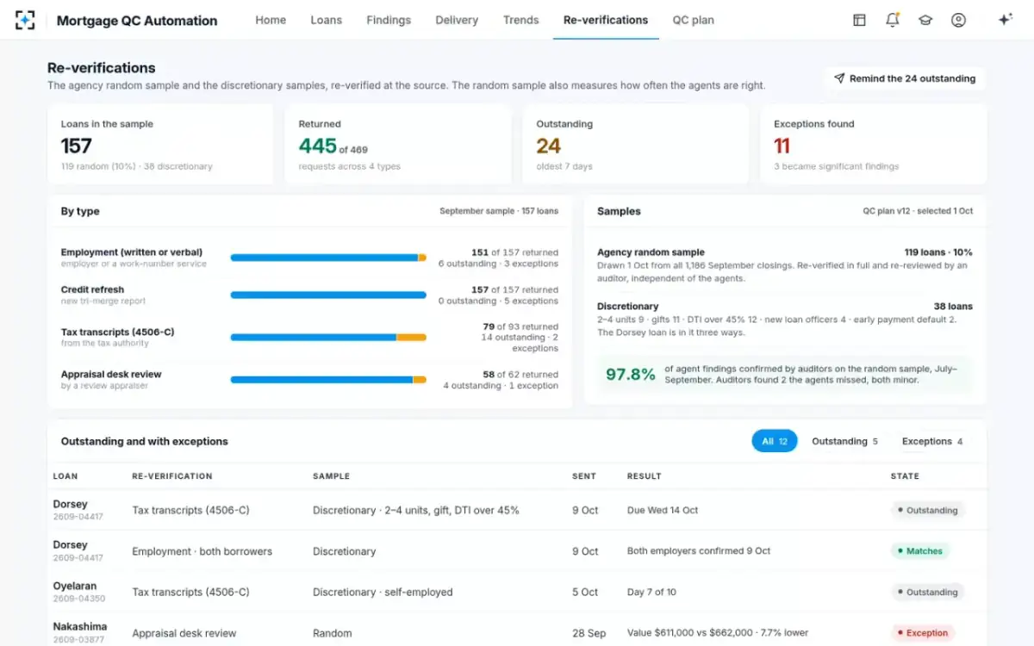Screen dimensions: 1034x646
Task: Select the All 12 filter pill
Action: click(775, 441)
